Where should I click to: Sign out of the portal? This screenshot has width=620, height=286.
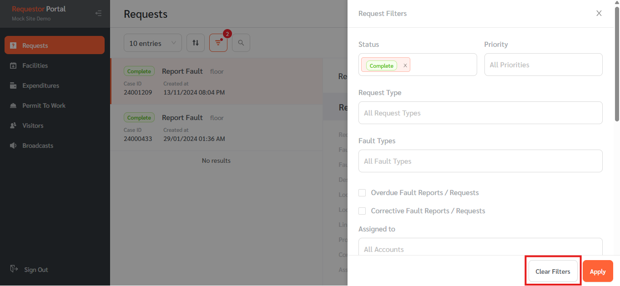[30, 270]
